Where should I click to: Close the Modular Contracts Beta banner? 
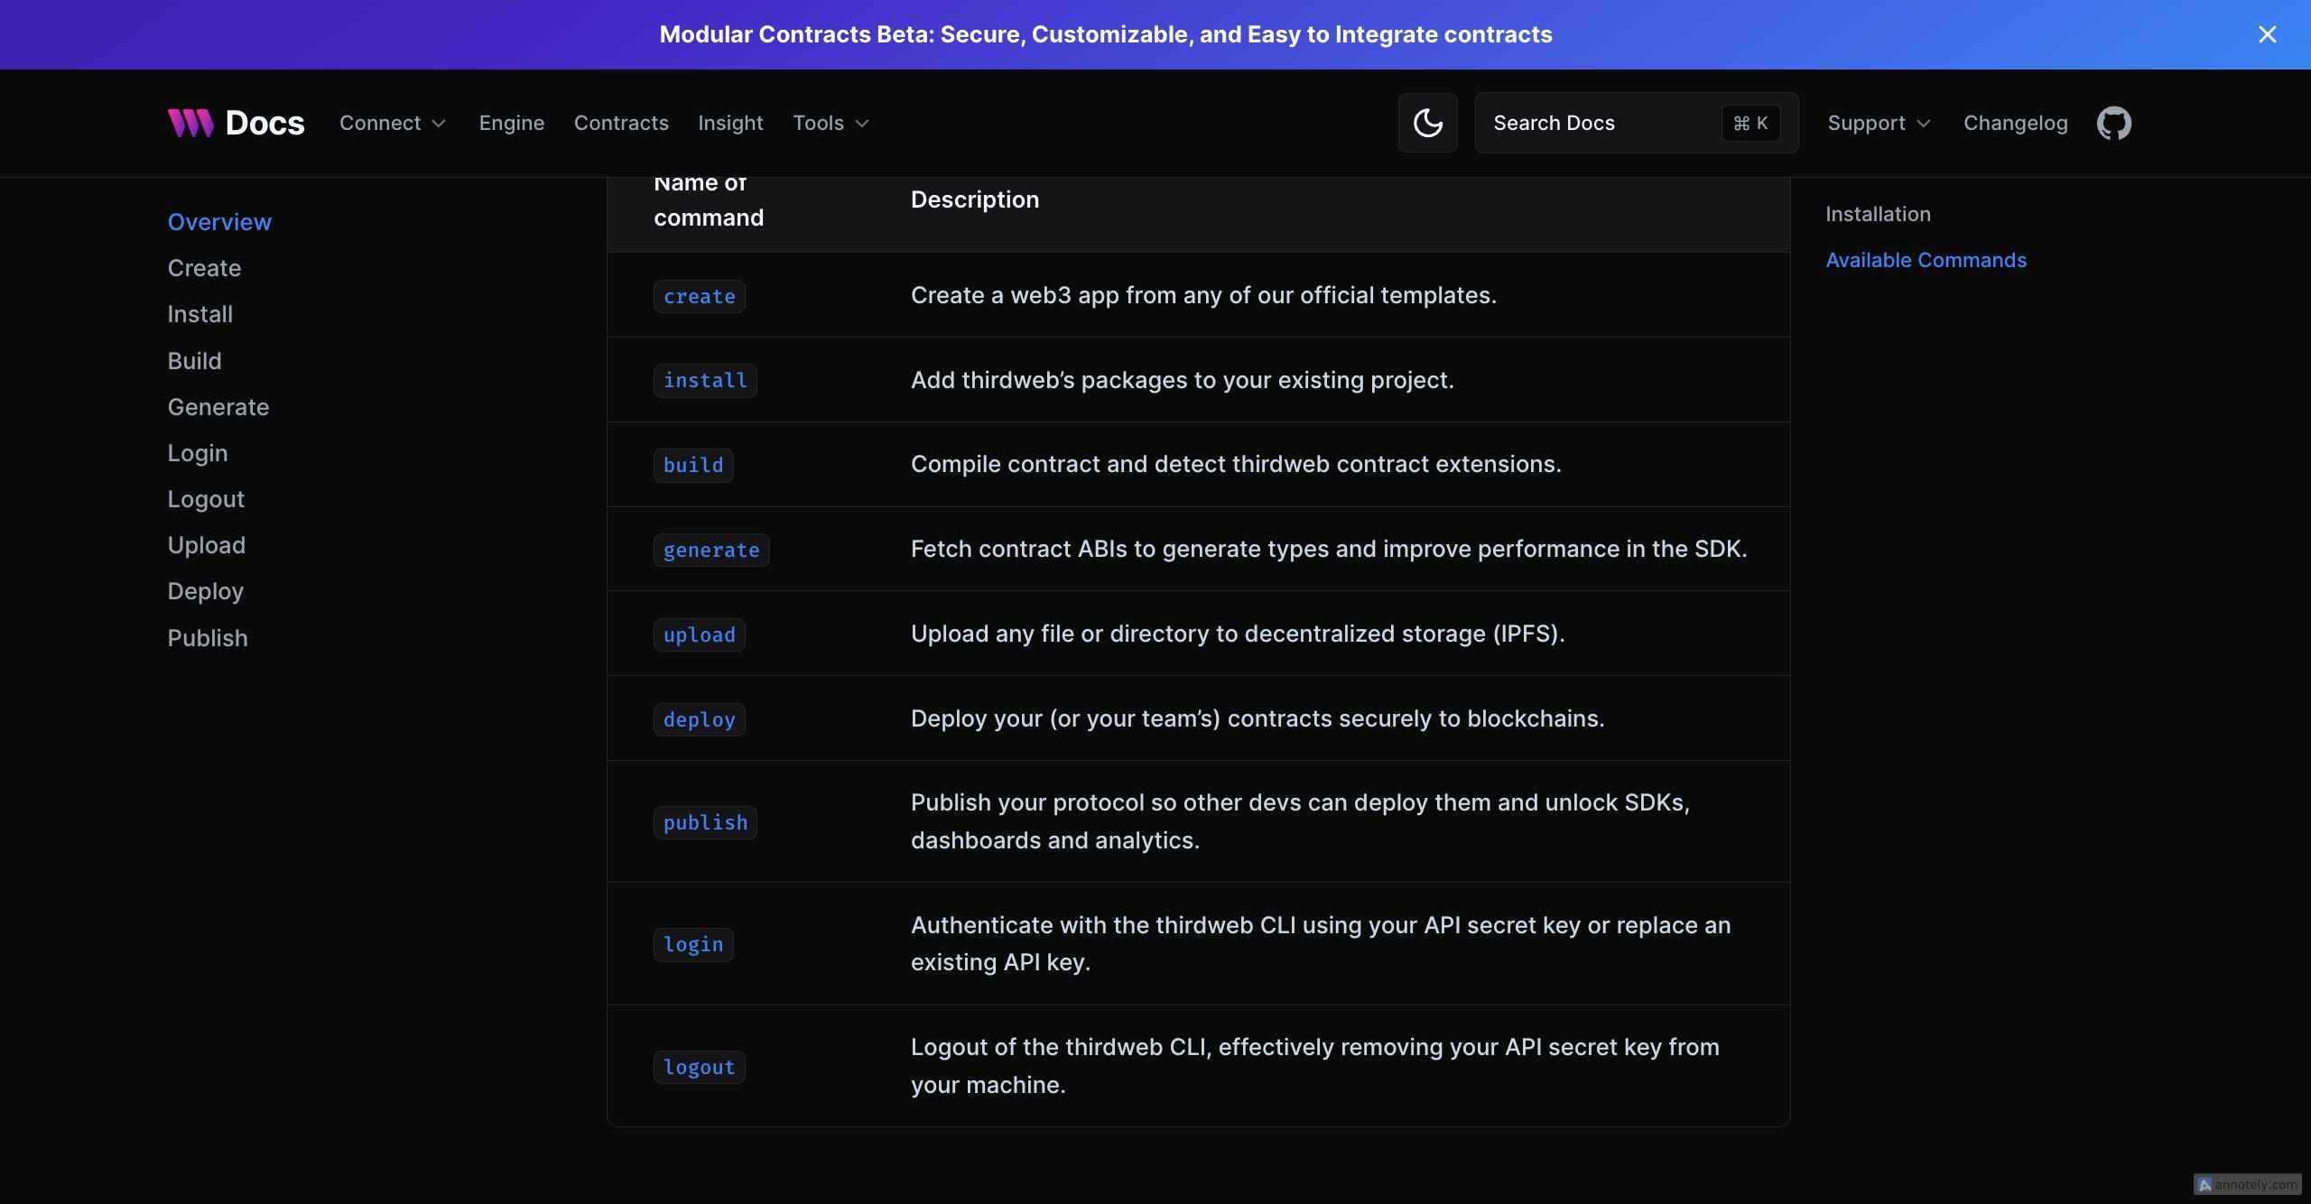[2267, 34]
